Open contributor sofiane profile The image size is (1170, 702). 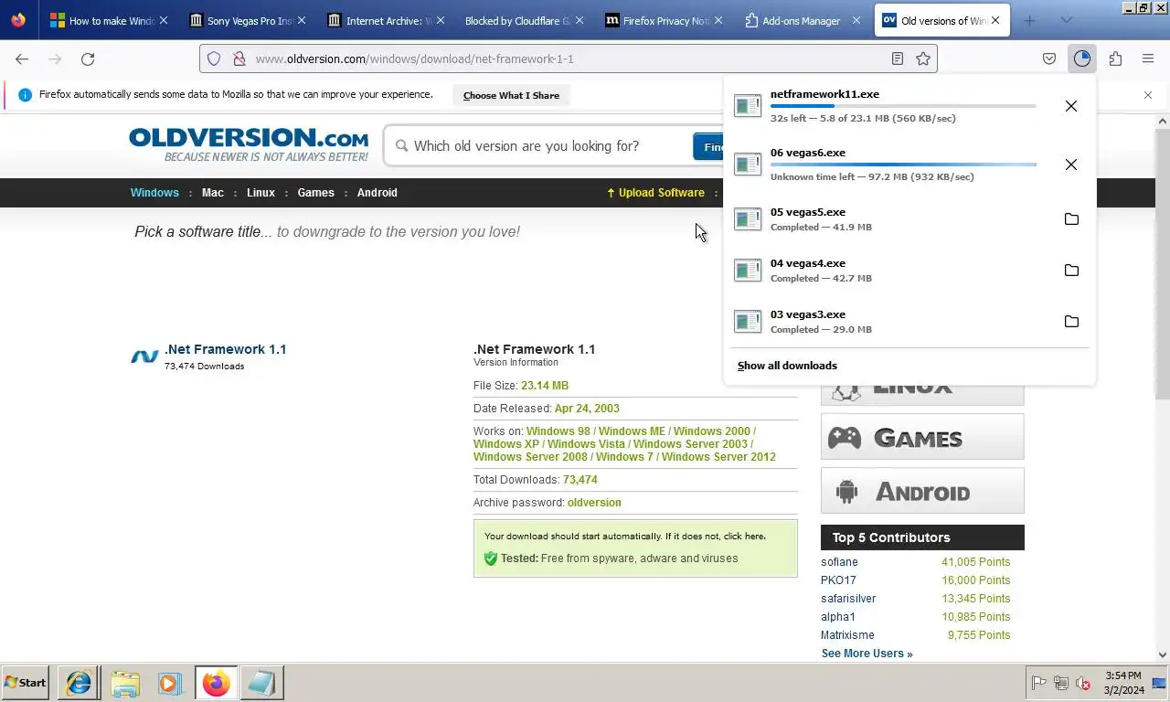[x=839, y=562]
